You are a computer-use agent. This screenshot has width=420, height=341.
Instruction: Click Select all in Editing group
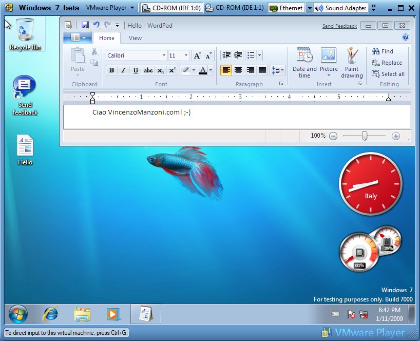pos(388,74)
